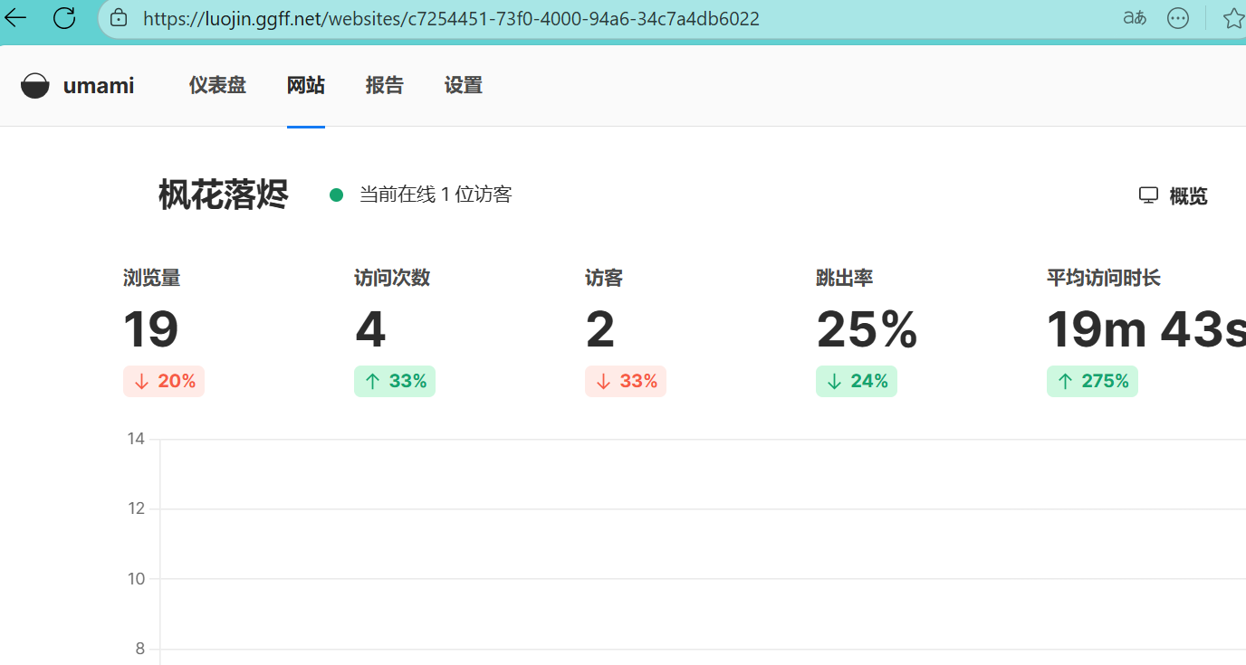Open site info via the lock icon
Viewport: 1246px width, 665px height.
pyautogui.click(x=119, y=18)
